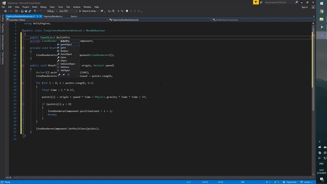Click the Visual Studio taskbar icon
Screen dimensions: 327x184
[x=321, y=35]
